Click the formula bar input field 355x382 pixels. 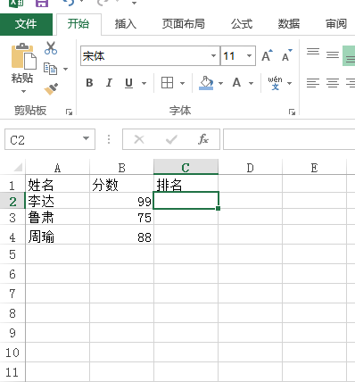(289, 139)
